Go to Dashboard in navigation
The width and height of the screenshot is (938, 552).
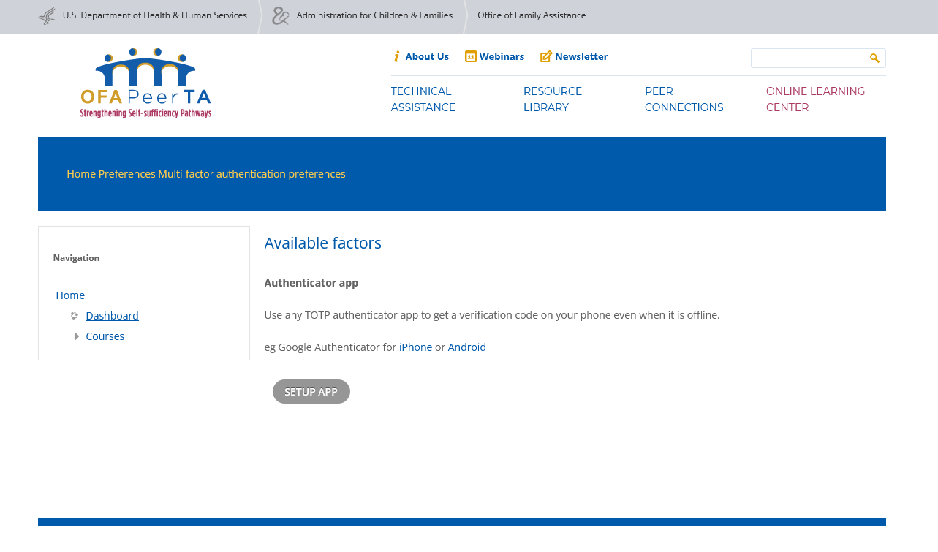[112, 316]
